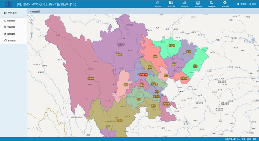The image size is (259, 141).
Task: Zoom out with the map minus button
Action: click(32, 38)
